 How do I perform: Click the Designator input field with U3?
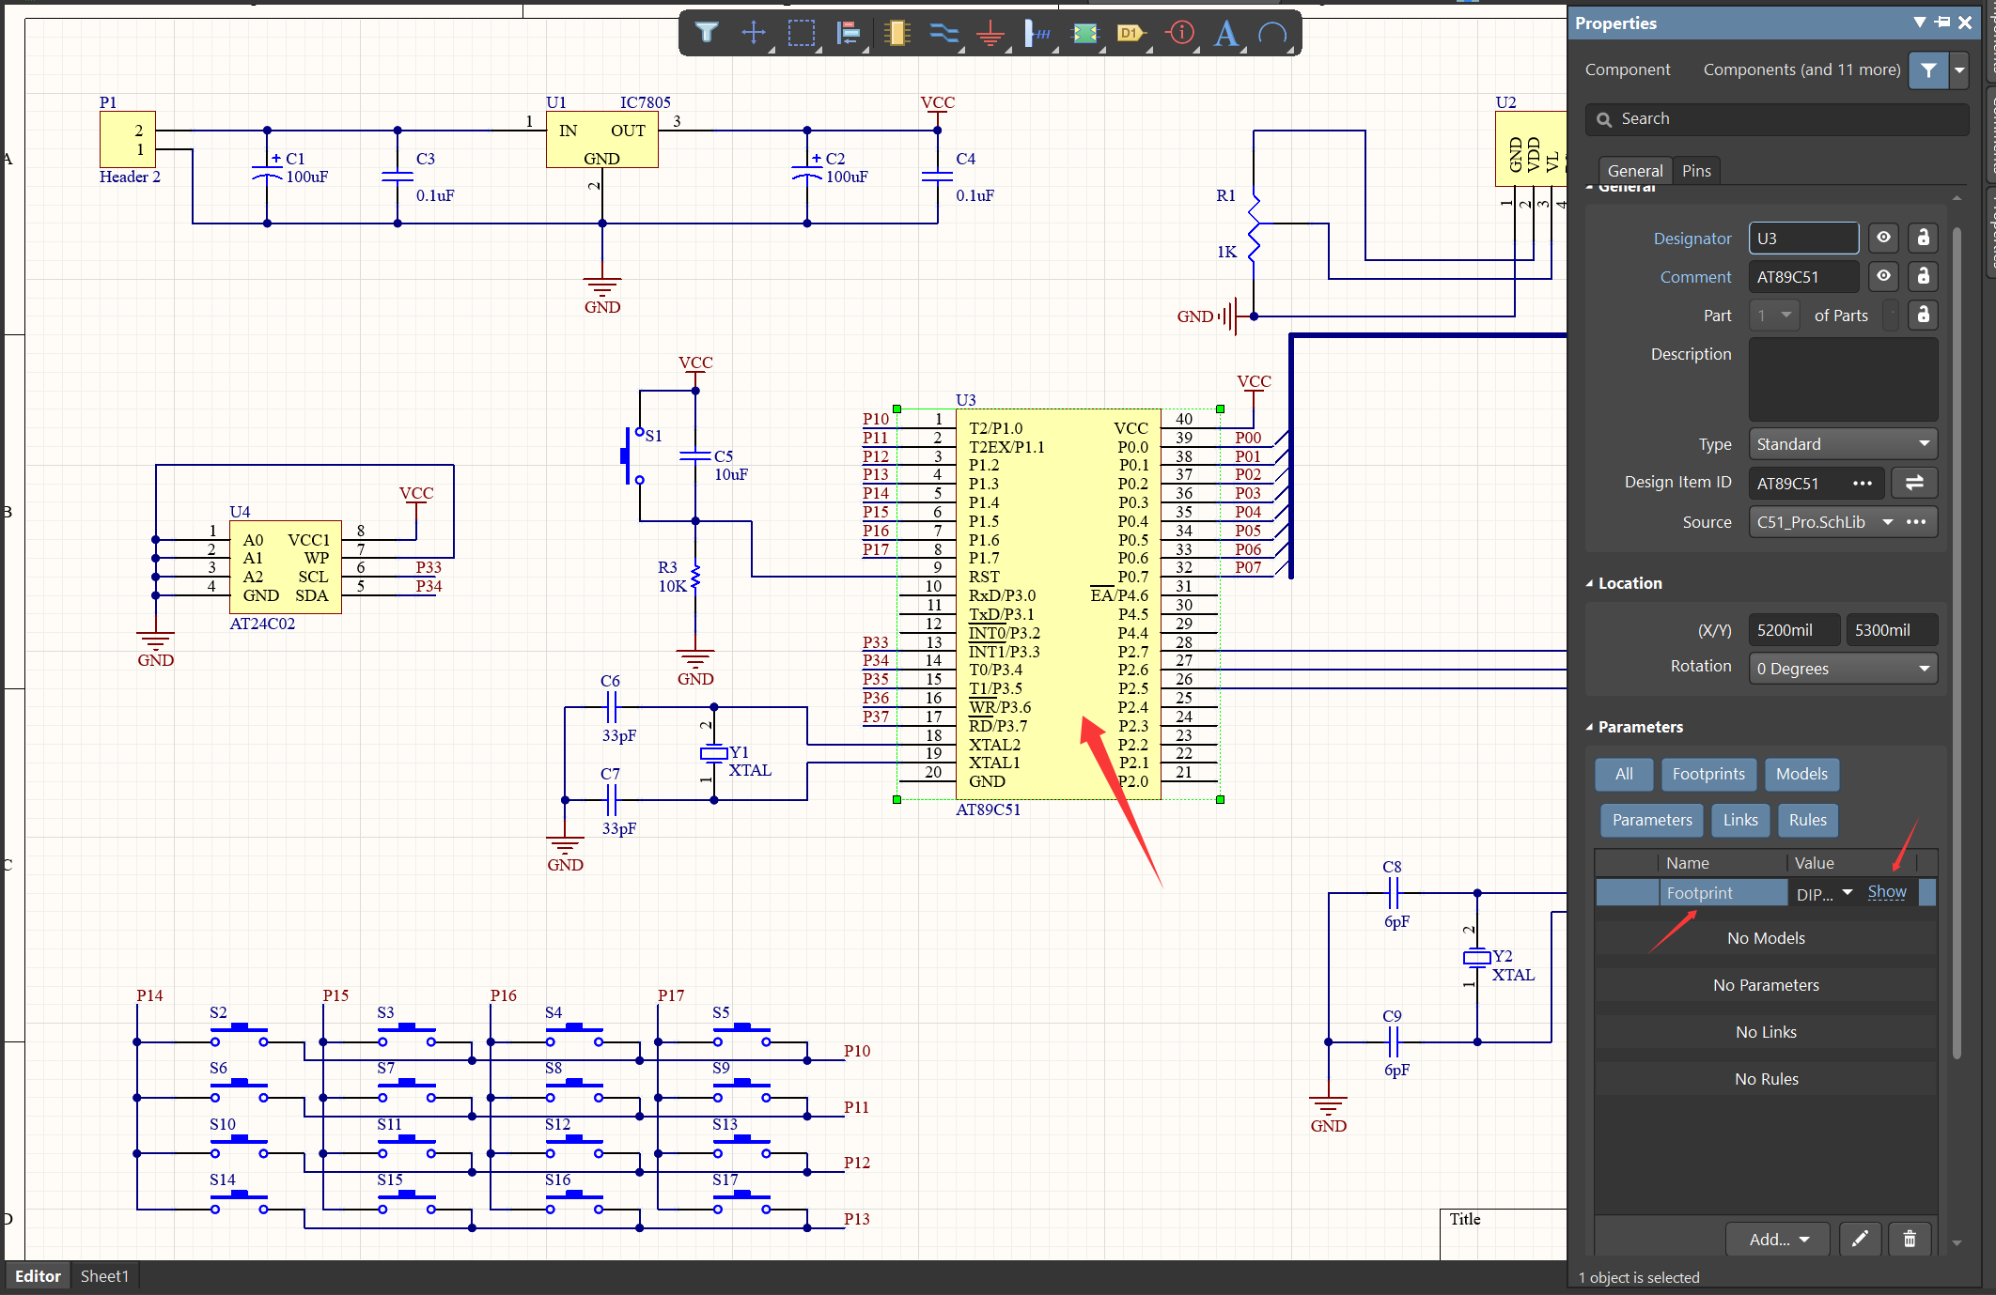(1802, 238)
